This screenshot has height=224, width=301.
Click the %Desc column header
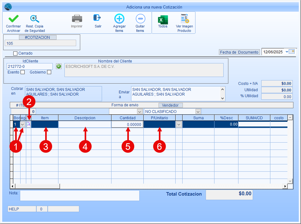(x=226, y=118)
